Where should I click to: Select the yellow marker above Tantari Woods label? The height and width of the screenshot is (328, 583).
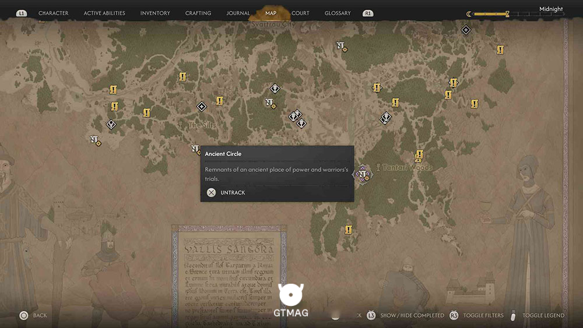[x=419, y=156]
